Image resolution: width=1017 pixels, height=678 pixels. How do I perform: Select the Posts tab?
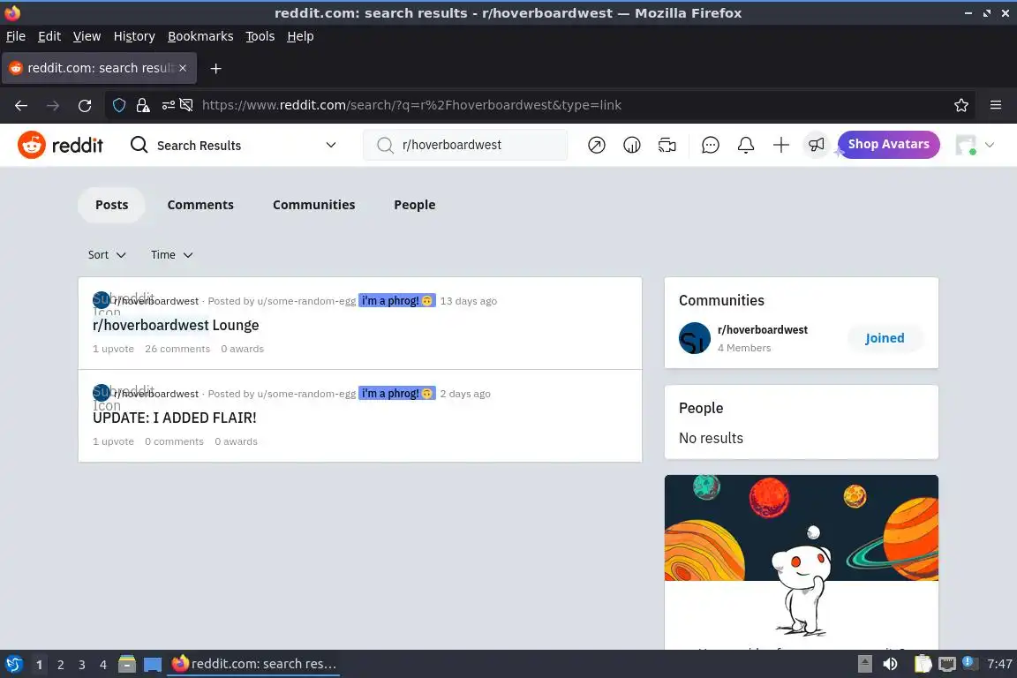click(x=111, y=205)
